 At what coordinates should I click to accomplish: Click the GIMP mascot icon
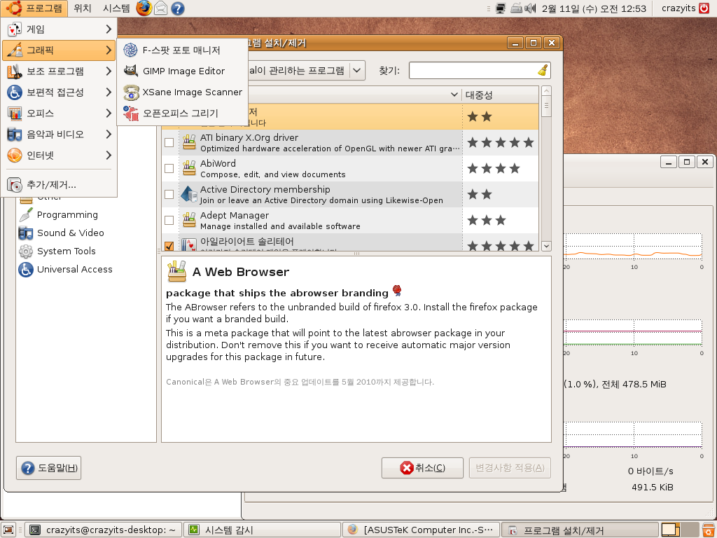130,71
